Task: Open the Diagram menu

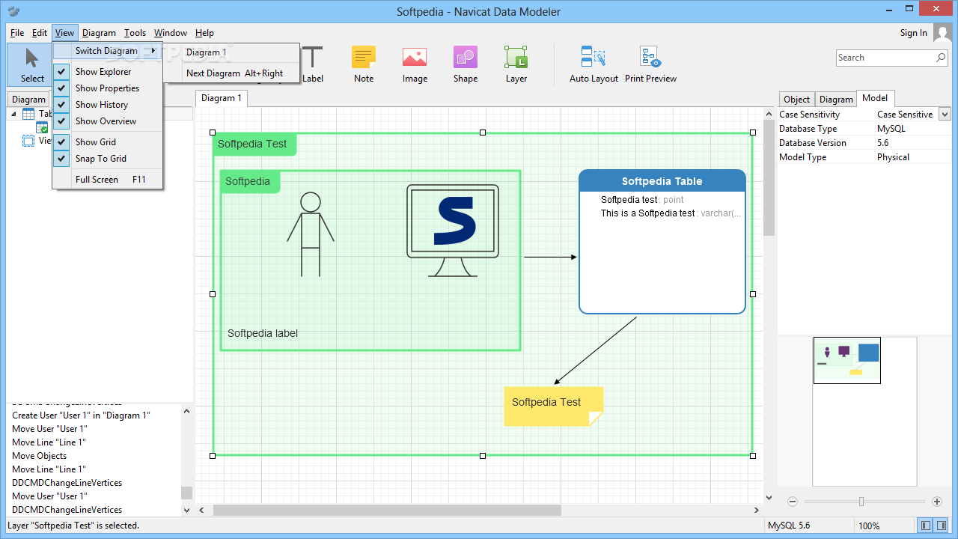Action: [x=99, y=33]
